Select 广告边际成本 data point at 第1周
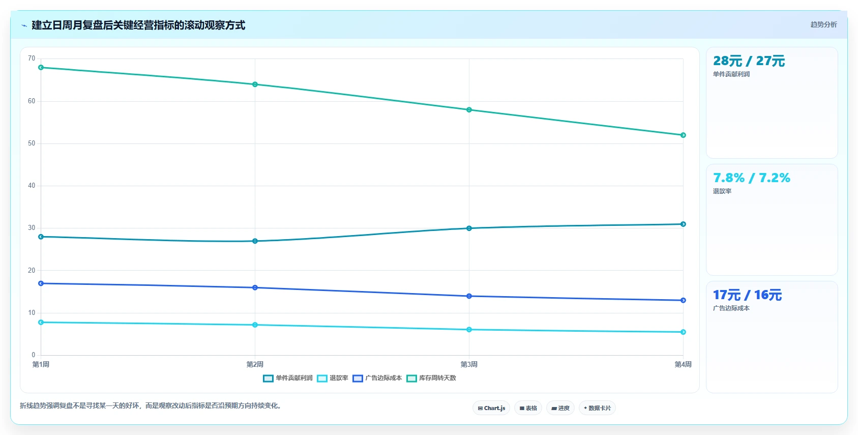The height and width of the screenshot is (435, 858). click(x=41, y=283)
